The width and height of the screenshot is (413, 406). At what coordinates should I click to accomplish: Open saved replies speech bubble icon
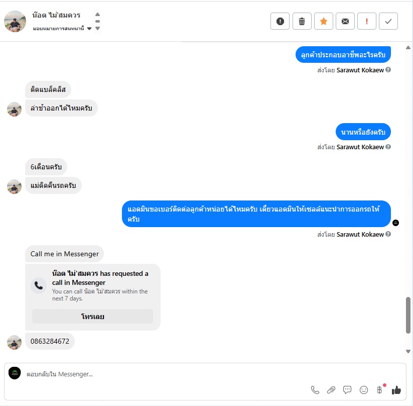coord(347,389)
